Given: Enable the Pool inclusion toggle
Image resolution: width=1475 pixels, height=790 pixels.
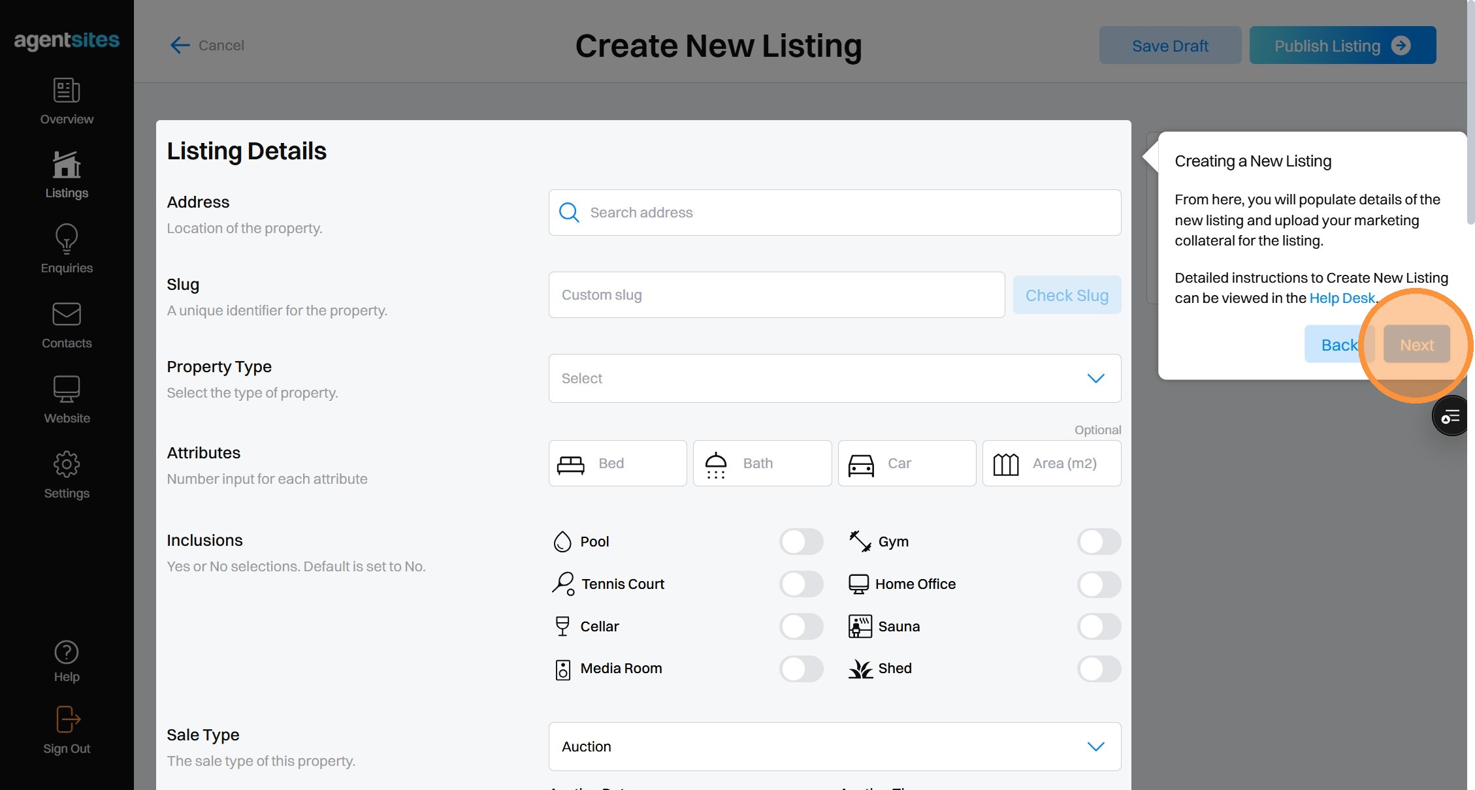Looking at the screenshot, I should pyautogui.click(x=801, y=542).
